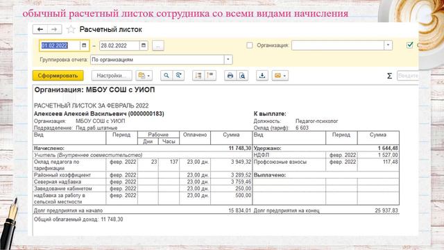Select the Северная надбавка row label
The height and width of the screenshot is (250, 444).
pyautogui.click(x=58, y=182)
